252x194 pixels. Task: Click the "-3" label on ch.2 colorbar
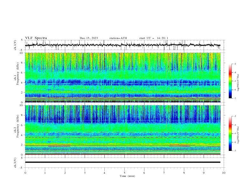click(x=234, y=116)
